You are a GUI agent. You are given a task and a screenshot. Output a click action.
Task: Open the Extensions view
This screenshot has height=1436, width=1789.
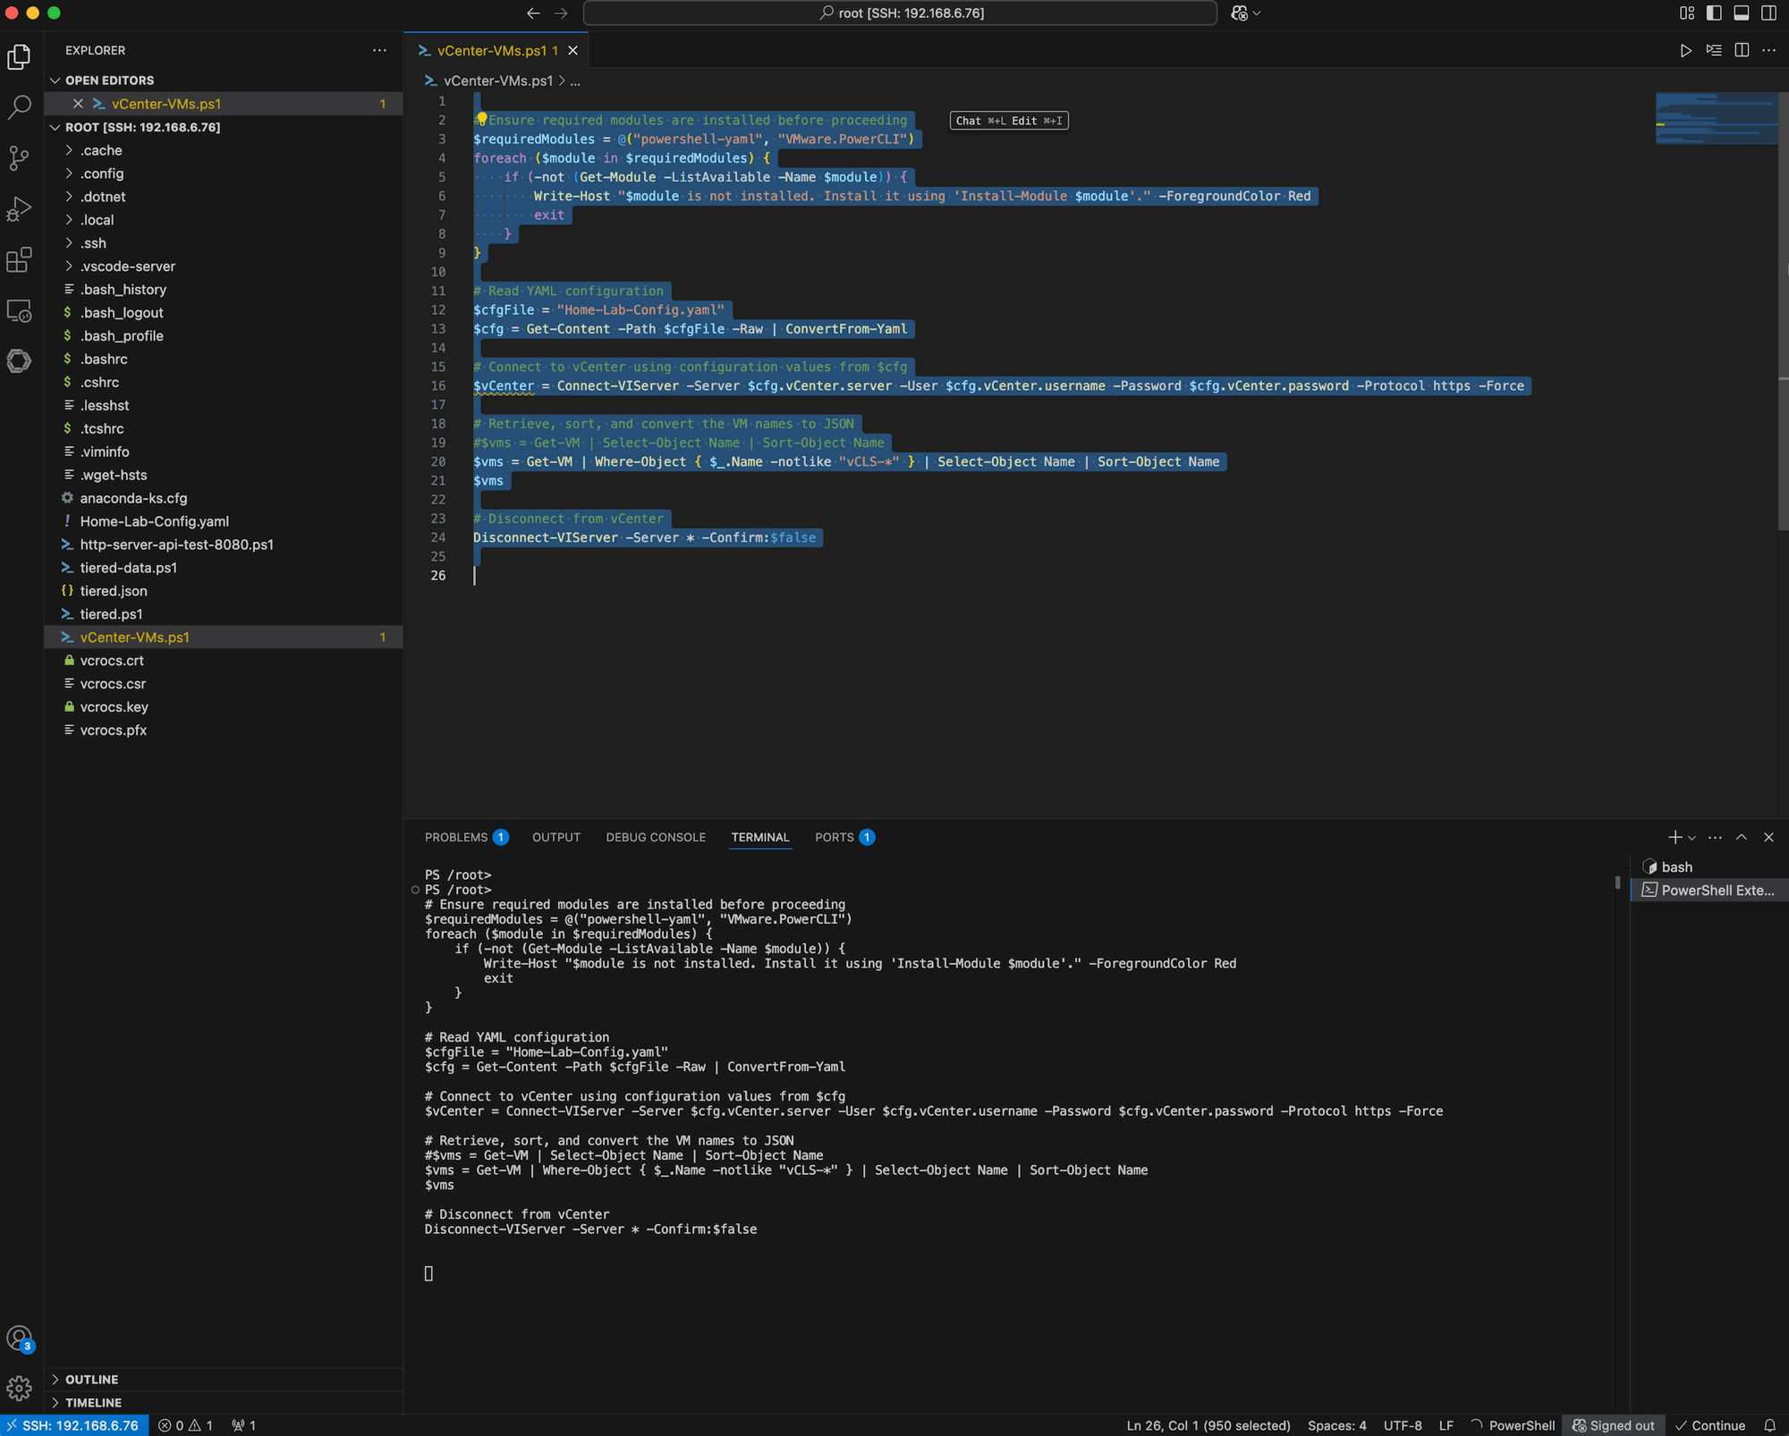(x=19, y=260)
